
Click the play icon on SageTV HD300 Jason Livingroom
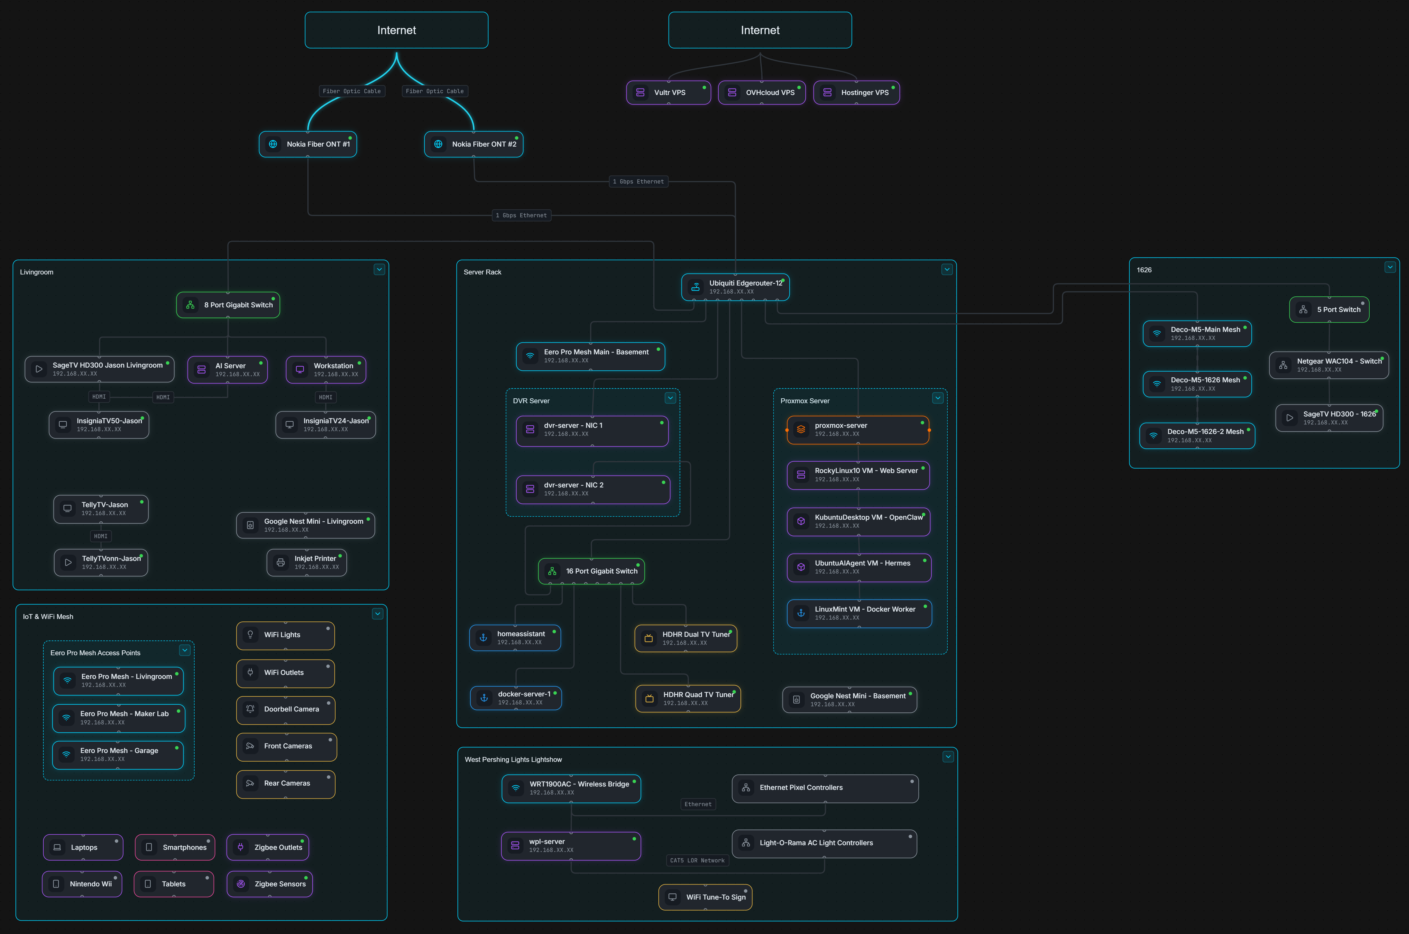click(39, 369)
